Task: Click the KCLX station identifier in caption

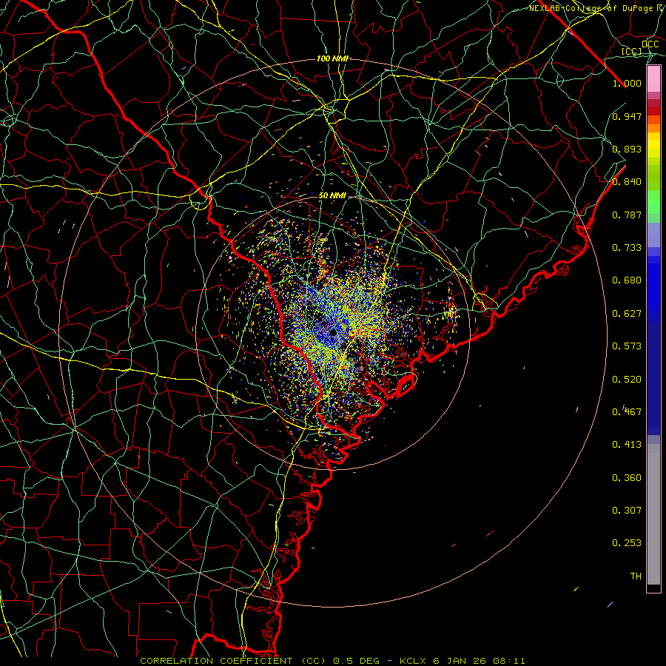Action: pyautogui.click(x=413, y=661)
